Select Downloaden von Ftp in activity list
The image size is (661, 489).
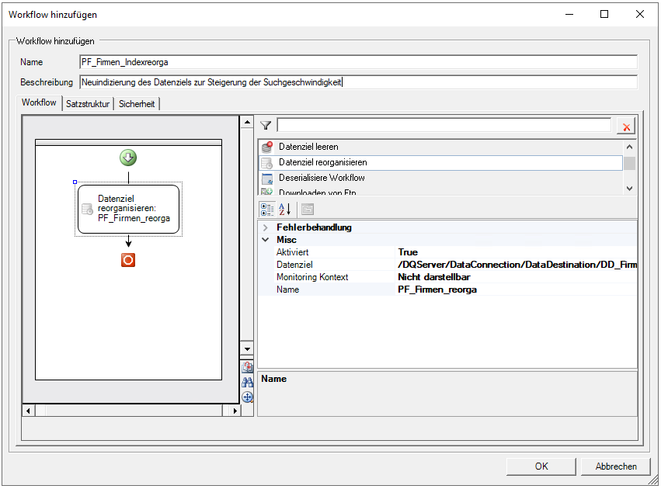point(440,191)
